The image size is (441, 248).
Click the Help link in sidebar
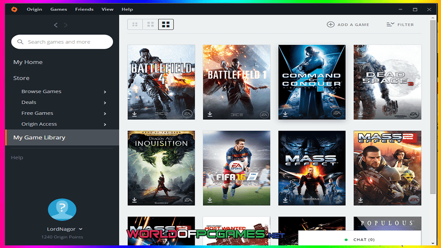[x=17, y=158]
